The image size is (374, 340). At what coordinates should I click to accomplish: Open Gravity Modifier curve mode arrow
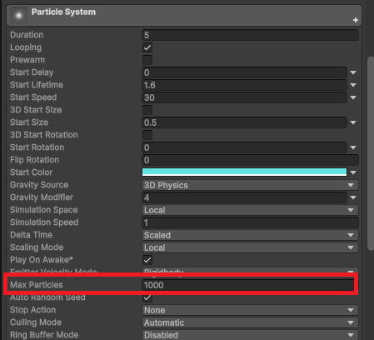click(x=353, y=197)
